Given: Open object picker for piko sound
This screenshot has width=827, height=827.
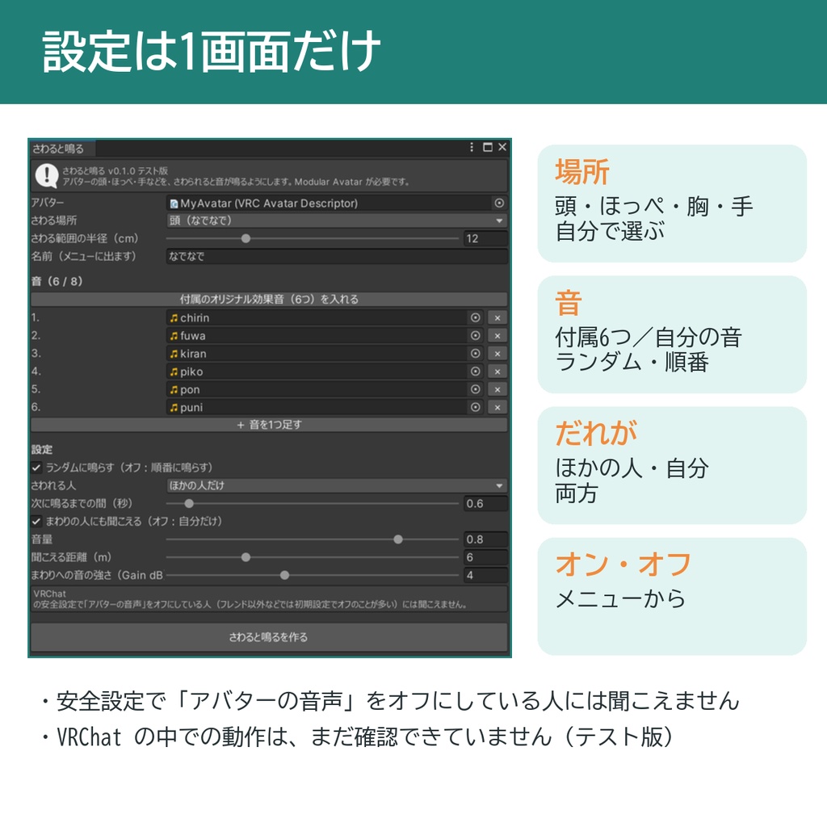Looking at the screenshot, I should [475, 372].
